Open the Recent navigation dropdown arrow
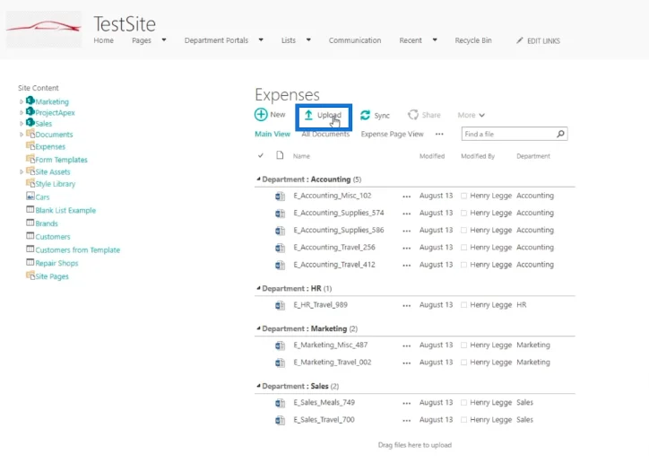 point(435,39)
